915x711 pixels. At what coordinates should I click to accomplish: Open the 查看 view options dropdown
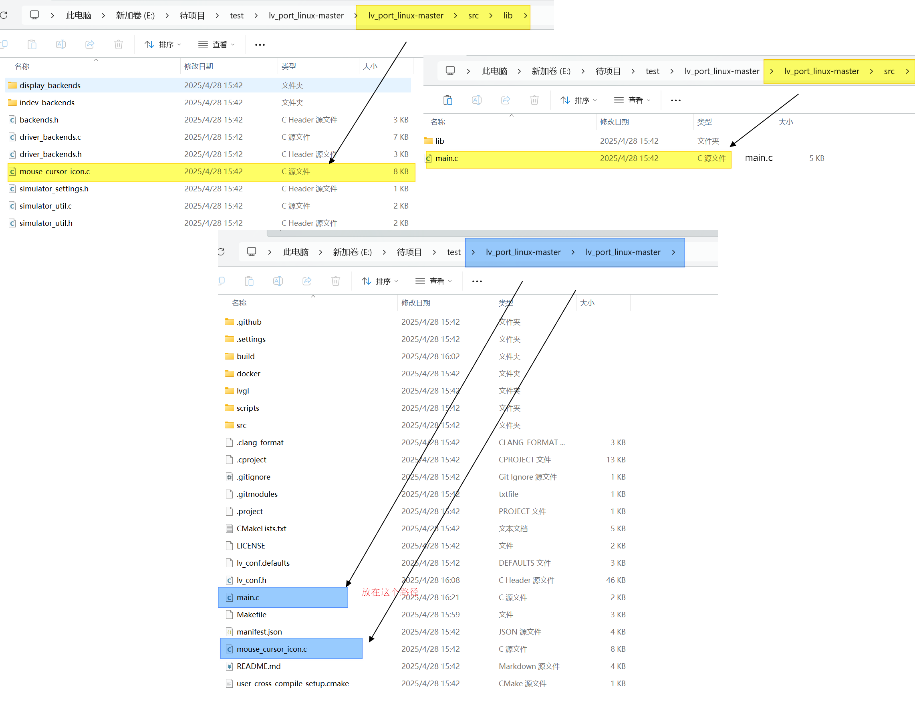pyautogui.click(x=216, y=44)
